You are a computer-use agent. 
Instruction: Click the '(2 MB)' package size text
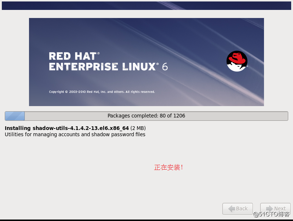pyautogui.click(x=138, y=128)
